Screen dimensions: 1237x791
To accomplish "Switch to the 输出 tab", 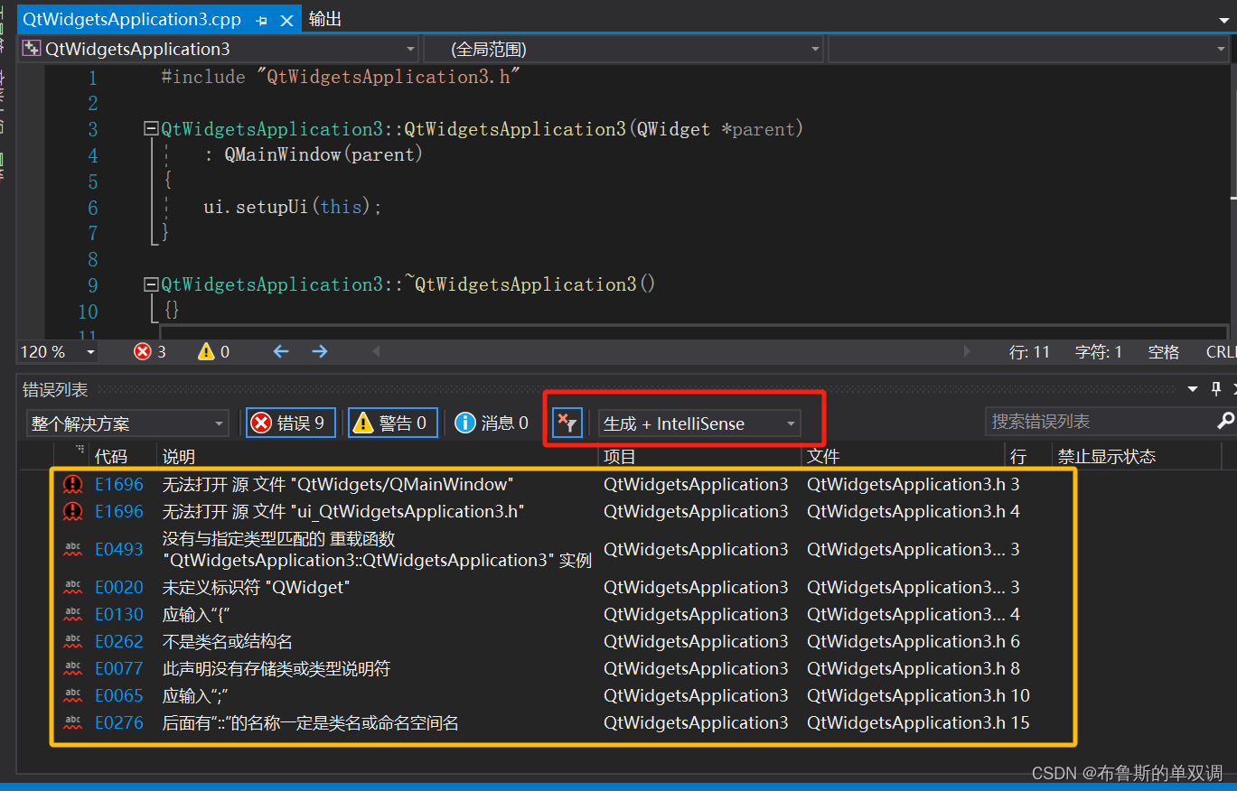I will (x=323, y=18).
